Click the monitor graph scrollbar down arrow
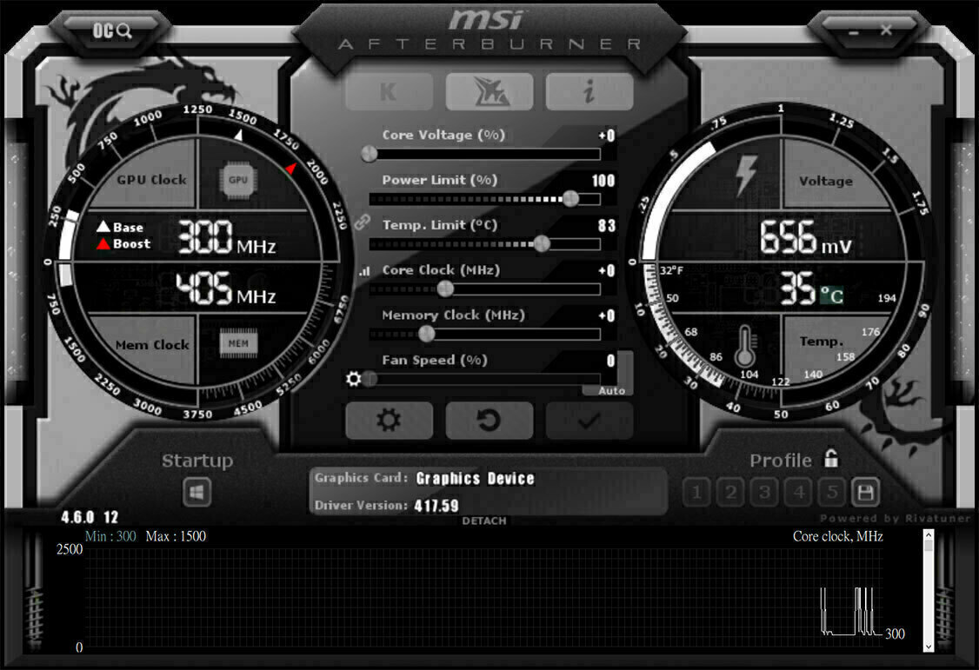This screenshot has width=979, height=670. tap(929, 647)
